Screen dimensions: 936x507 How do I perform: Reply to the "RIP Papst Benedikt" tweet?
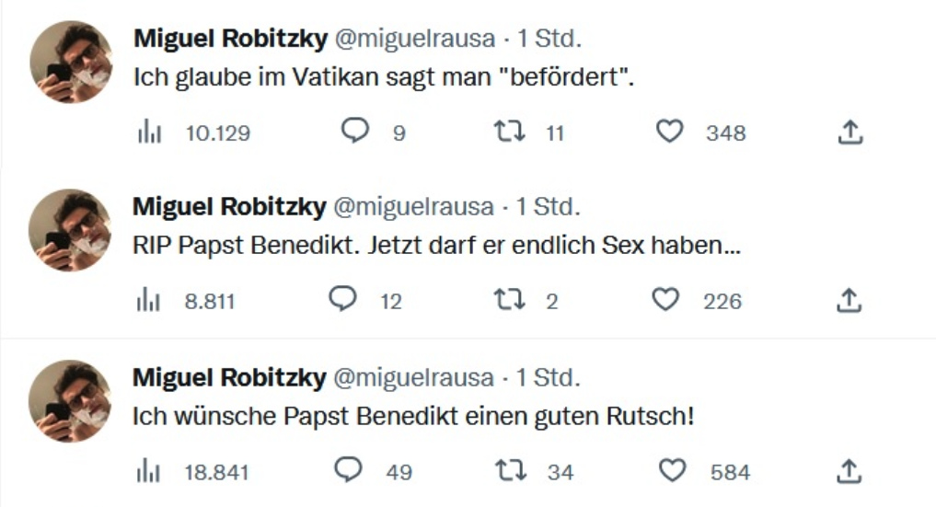(x=344, y=300)
